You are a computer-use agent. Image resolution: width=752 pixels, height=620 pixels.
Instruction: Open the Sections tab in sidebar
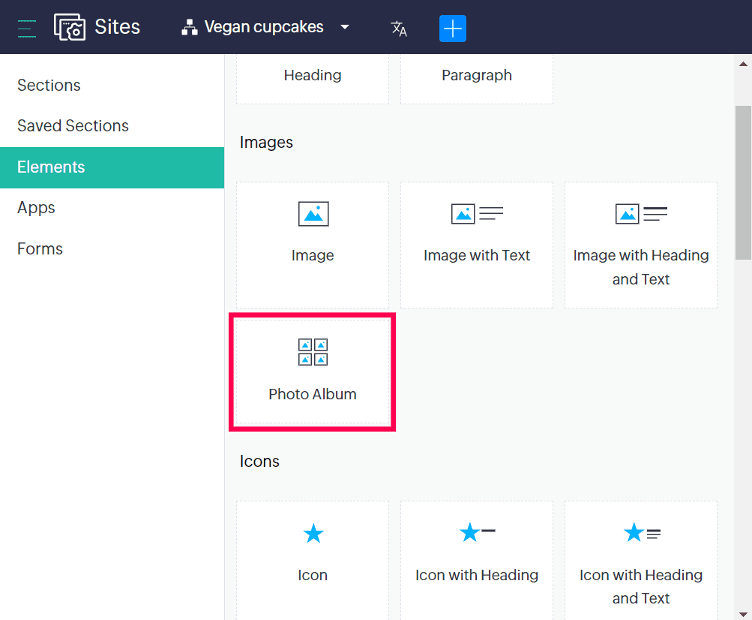(x=49, y=85)
